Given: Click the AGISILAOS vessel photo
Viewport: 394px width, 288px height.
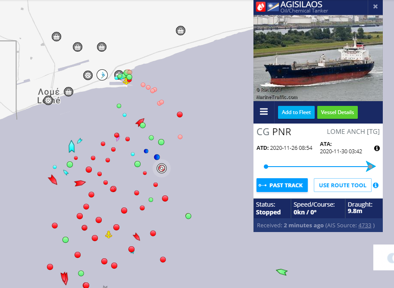Looking at the screenshot, I should [318, 58].
